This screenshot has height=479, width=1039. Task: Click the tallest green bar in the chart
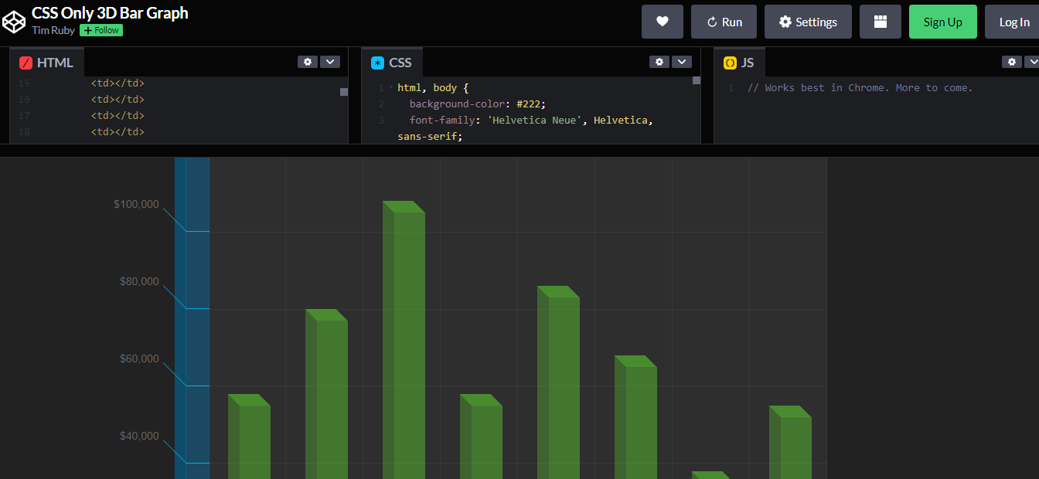tap(404, 340)
